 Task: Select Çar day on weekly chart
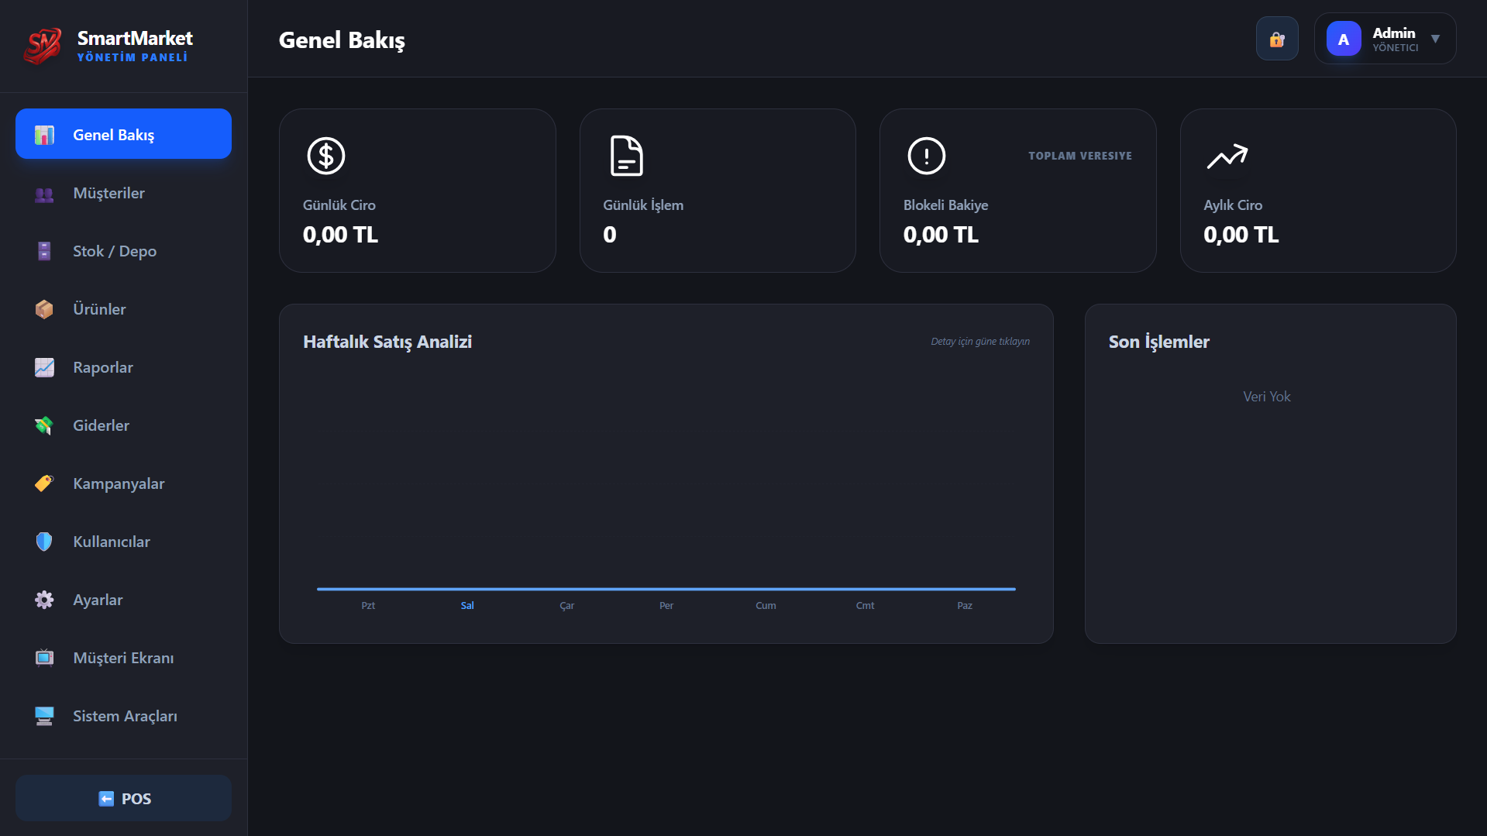567,606
